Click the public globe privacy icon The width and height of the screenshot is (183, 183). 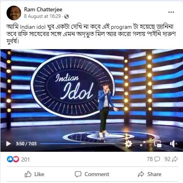pos(66,17)
